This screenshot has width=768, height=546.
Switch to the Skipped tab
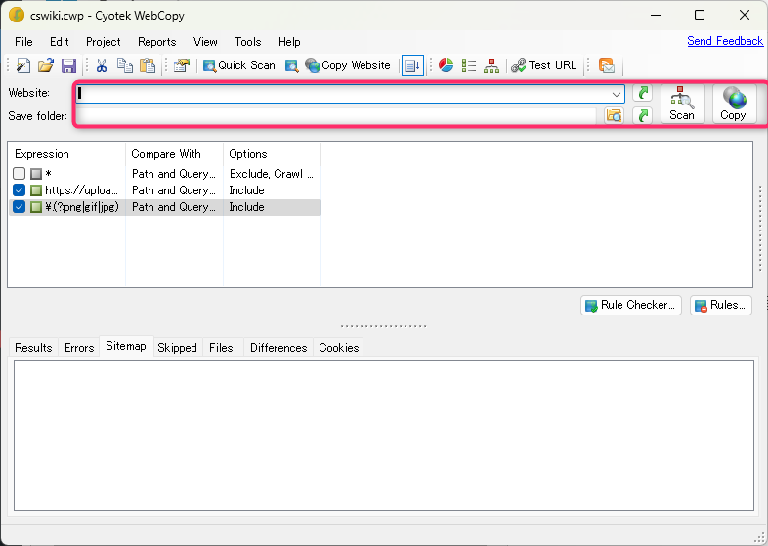(177, 348)
